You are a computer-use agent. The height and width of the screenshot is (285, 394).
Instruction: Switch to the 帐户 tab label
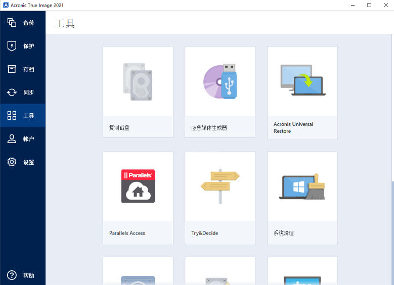pyautogui.click(x=29, y=139)
